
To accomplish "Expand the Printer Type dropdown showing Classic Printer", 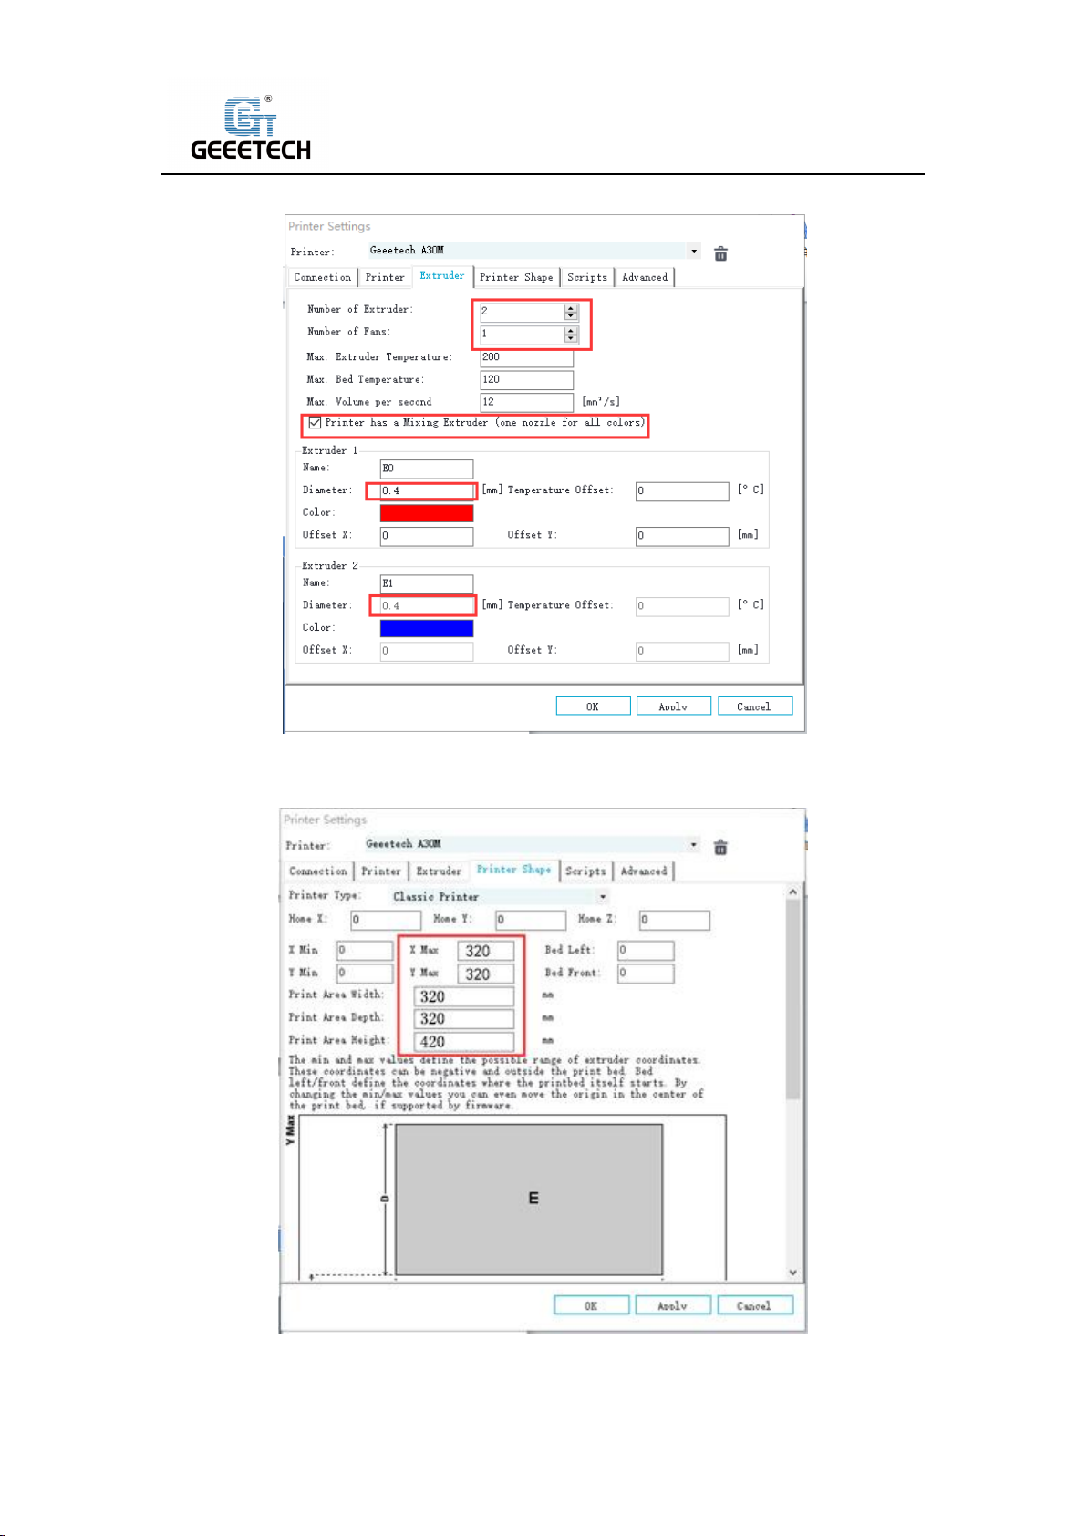I will [603, 897].
